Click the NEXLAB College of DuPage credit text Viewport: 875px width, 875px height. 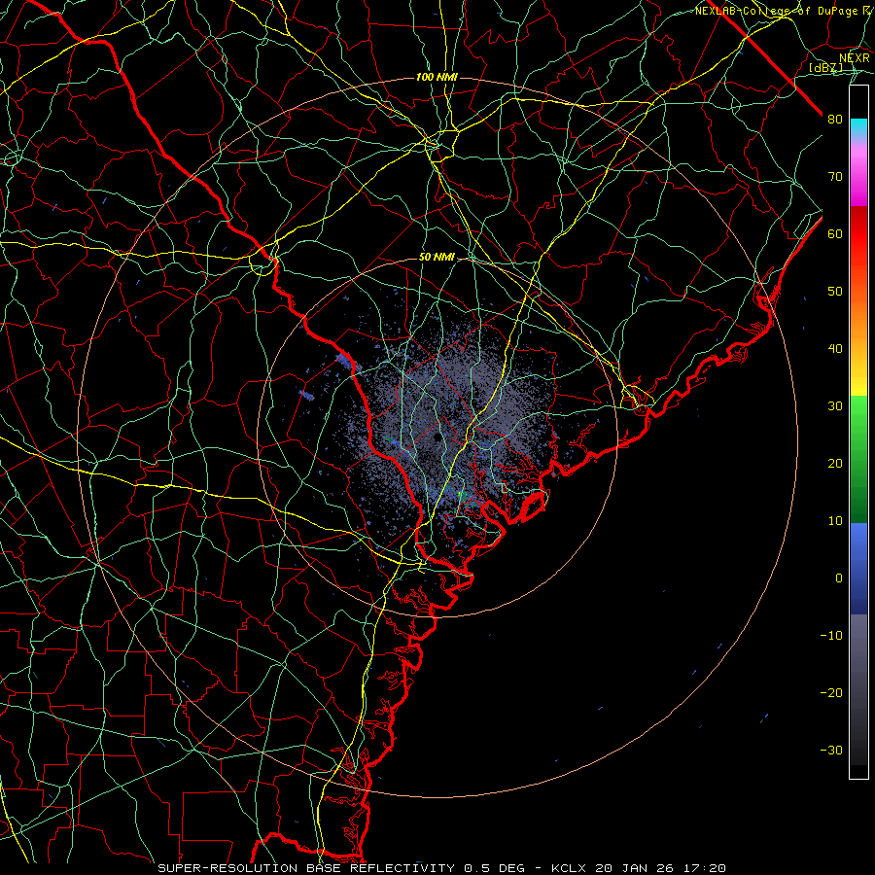(x=782, y=11)
